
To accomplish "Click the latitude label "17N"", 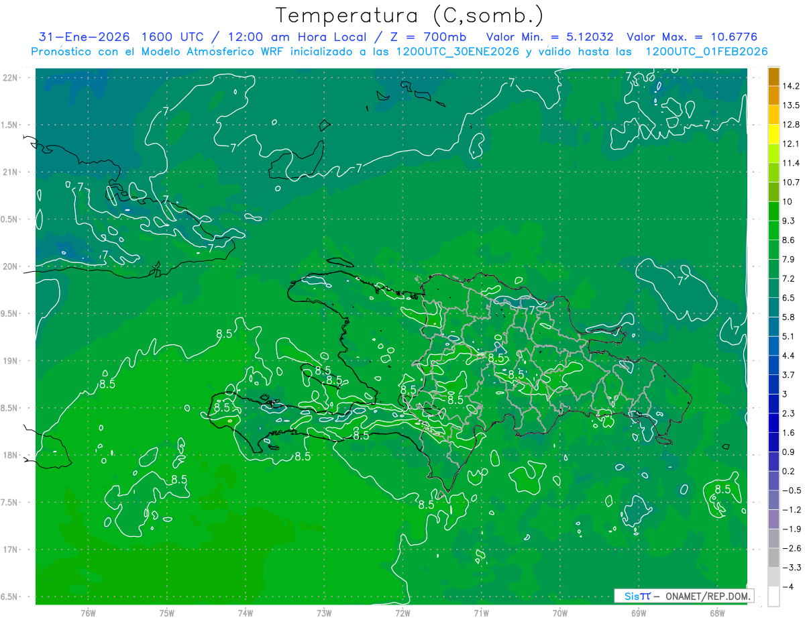I will click(11, 550).
